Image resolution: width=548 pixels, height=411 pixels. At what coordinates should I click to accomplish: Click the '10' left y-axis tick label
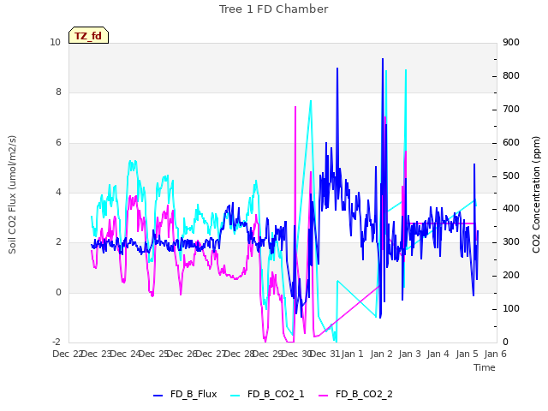(55, 42)
